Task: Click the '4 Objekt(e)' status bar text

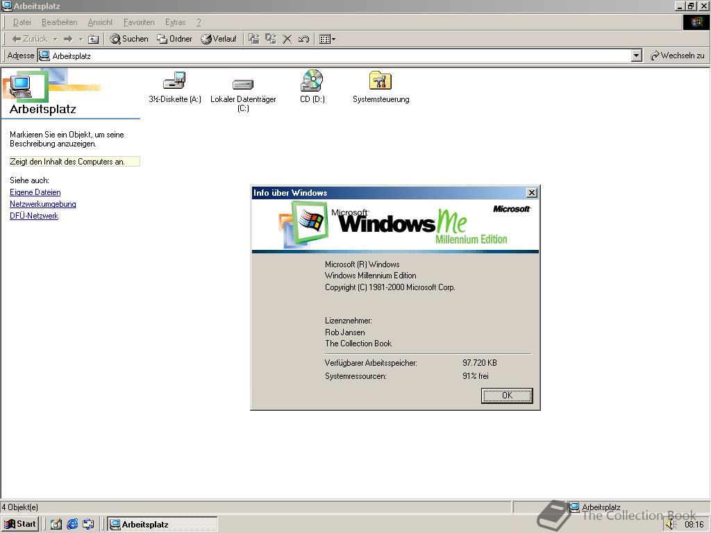Action: coord(20,507)
